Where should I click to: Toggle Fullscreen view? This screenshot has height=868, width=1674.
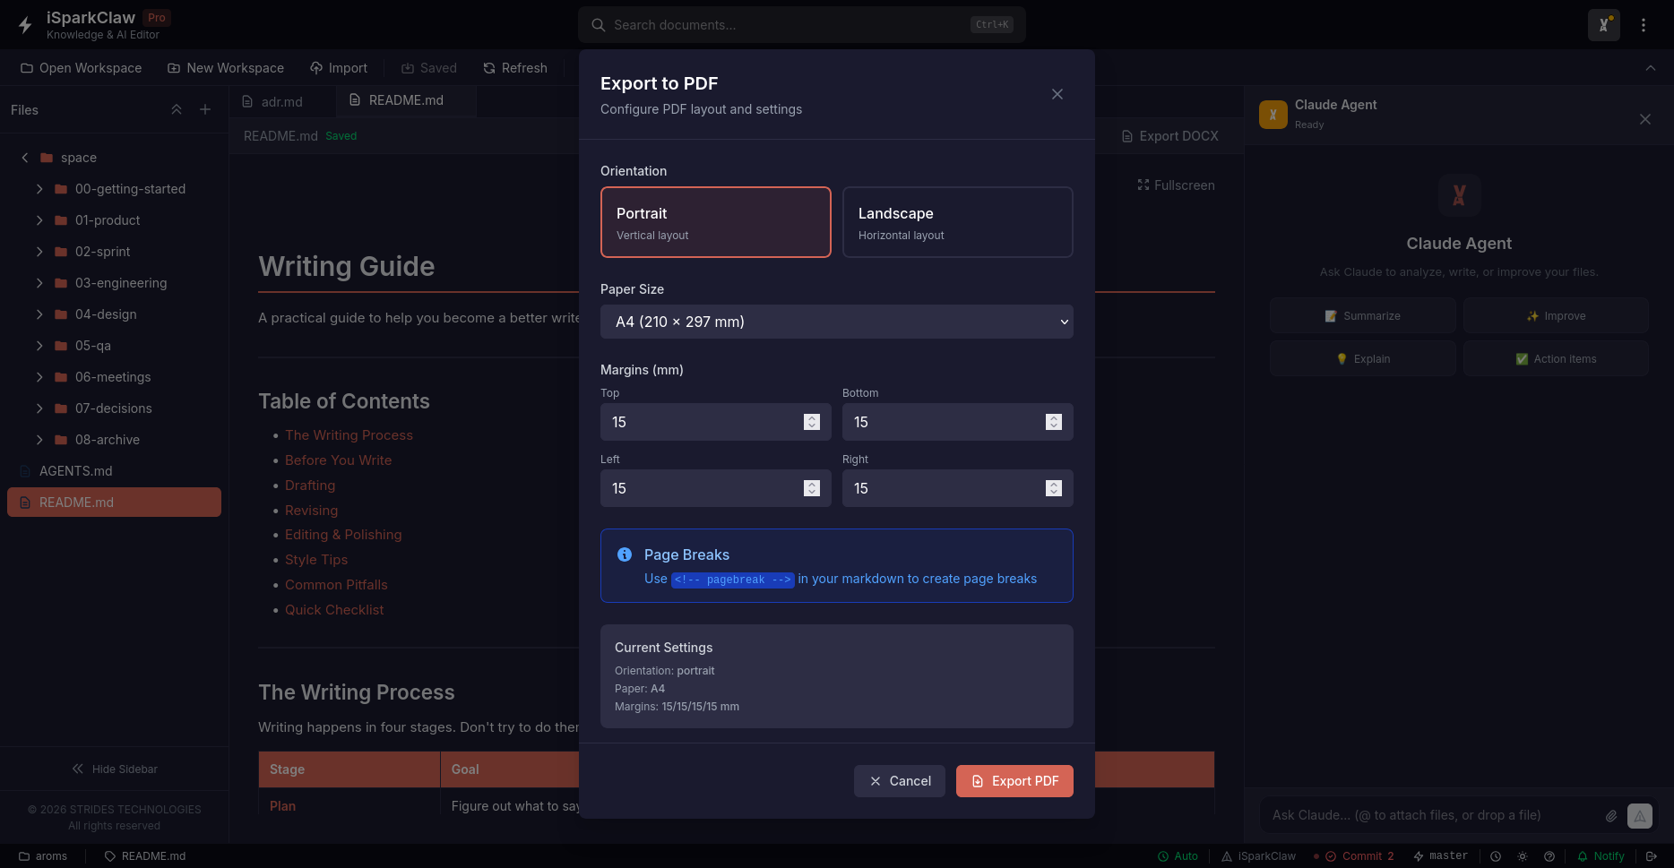coord(1176,185)
